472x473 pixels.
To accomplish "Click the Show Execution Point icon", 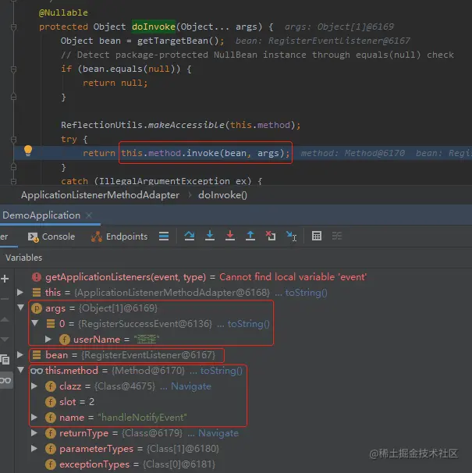I will click(x=164, y=236).
